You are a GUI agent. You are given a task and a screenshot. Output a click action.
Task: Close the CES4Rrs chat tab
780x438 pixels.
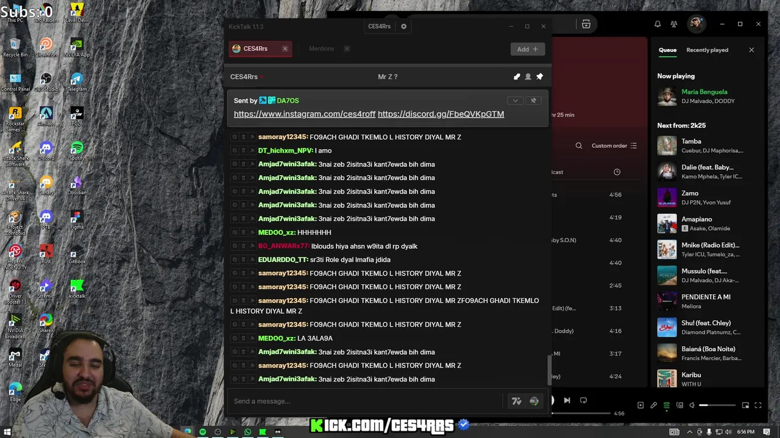(285, 49)
